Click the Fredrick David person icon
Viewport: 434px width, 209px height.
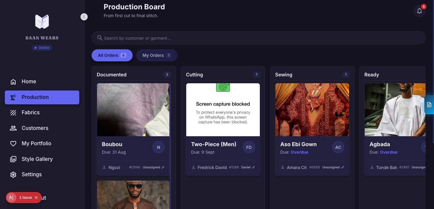coord(193,168)
